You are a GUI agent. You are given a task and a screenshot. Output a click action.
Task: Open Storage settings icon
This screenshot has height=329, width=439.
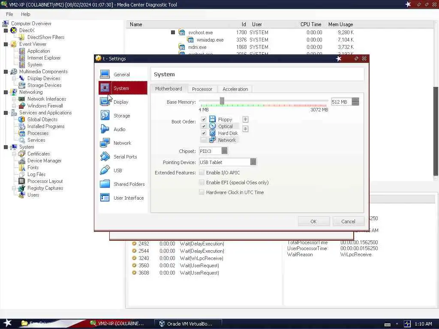pyautogui.click(x=105, y=116)
